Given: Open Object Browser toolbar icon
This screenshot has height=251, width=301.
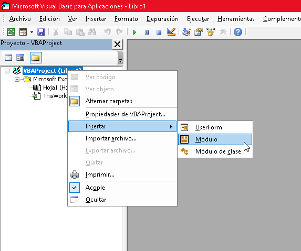Looking at the screenshot, I should pyautogui.click(x=211, y=32).
